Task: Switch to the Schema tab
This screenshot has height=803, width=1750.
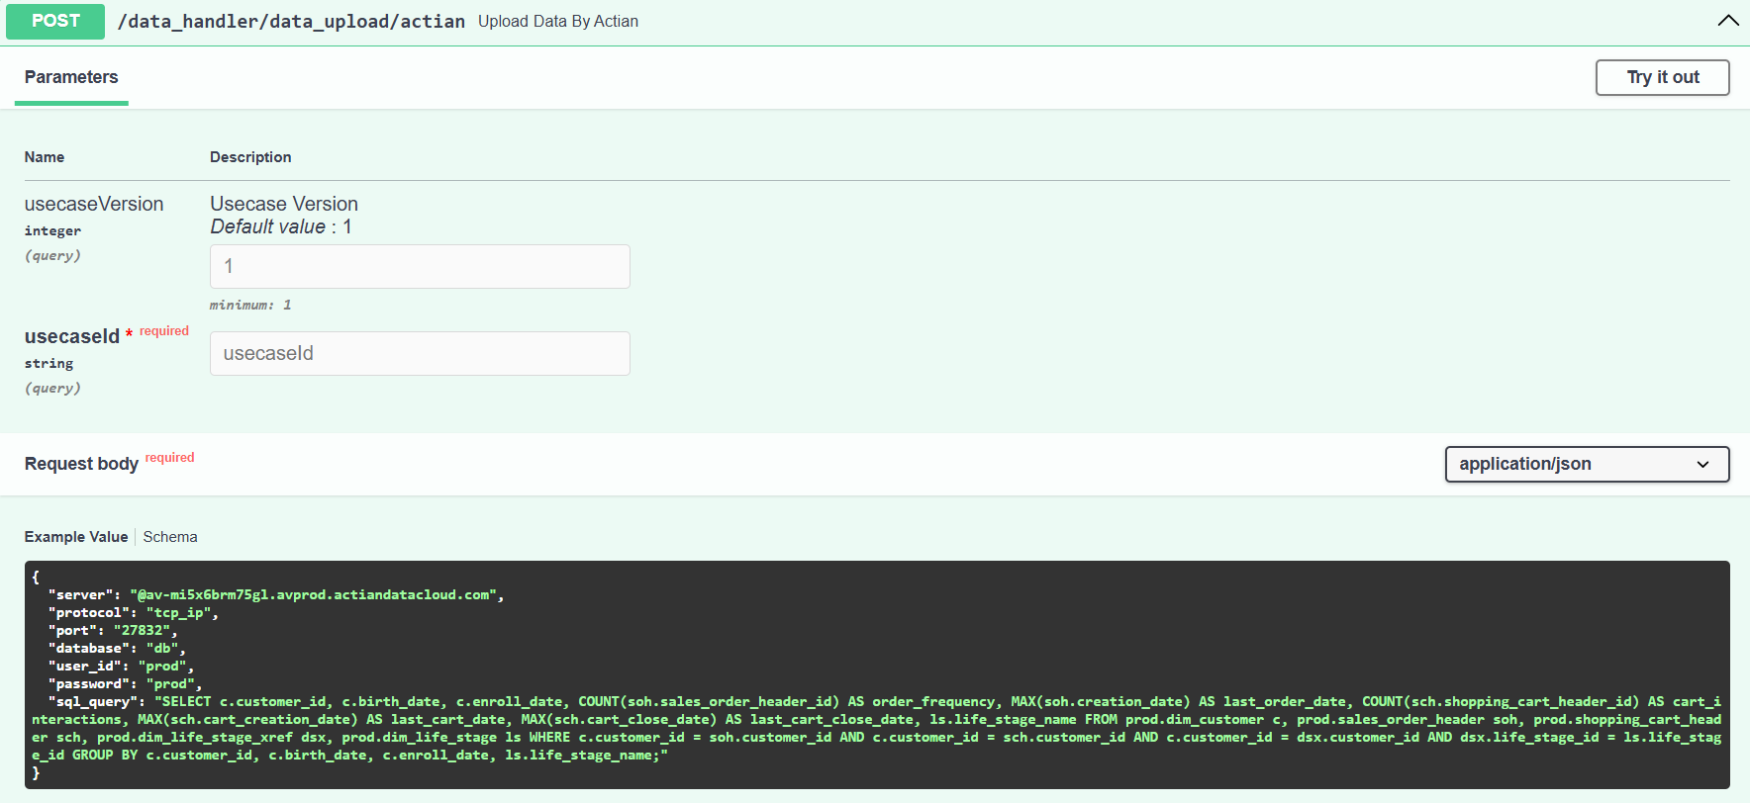Action: pyautogui.click(x=170, y=537)
